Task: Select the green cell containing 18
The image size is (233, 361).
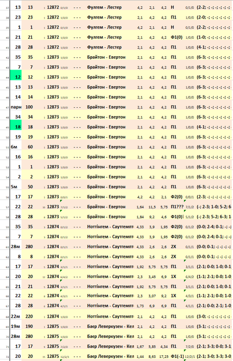Action: pos(16,125)
